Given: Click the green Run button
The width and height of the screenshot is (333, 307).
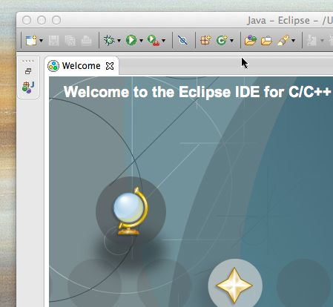Looking at the screenshot, I should tap(131, 40).
